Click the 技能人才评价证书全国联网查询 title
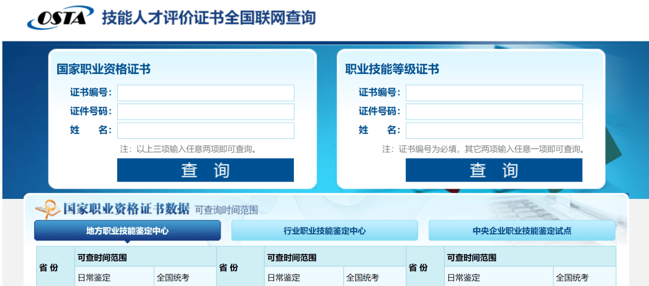This screenshot has width=649, height=286. click(209, 18)
